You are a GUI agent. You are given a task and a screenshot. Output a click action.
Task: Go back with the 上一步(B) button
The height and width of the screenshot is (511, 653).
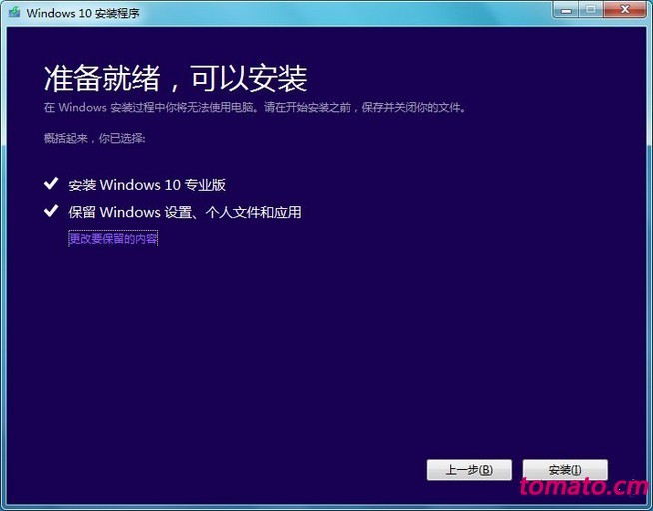tap(469, 470)
